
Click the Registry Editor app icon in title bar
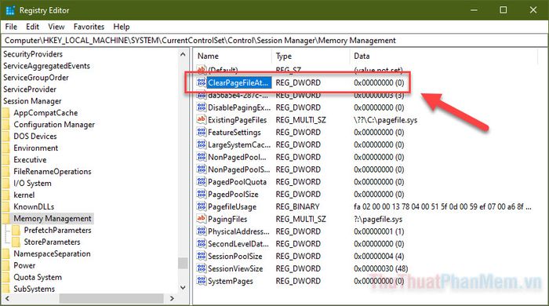pos(10,10)
